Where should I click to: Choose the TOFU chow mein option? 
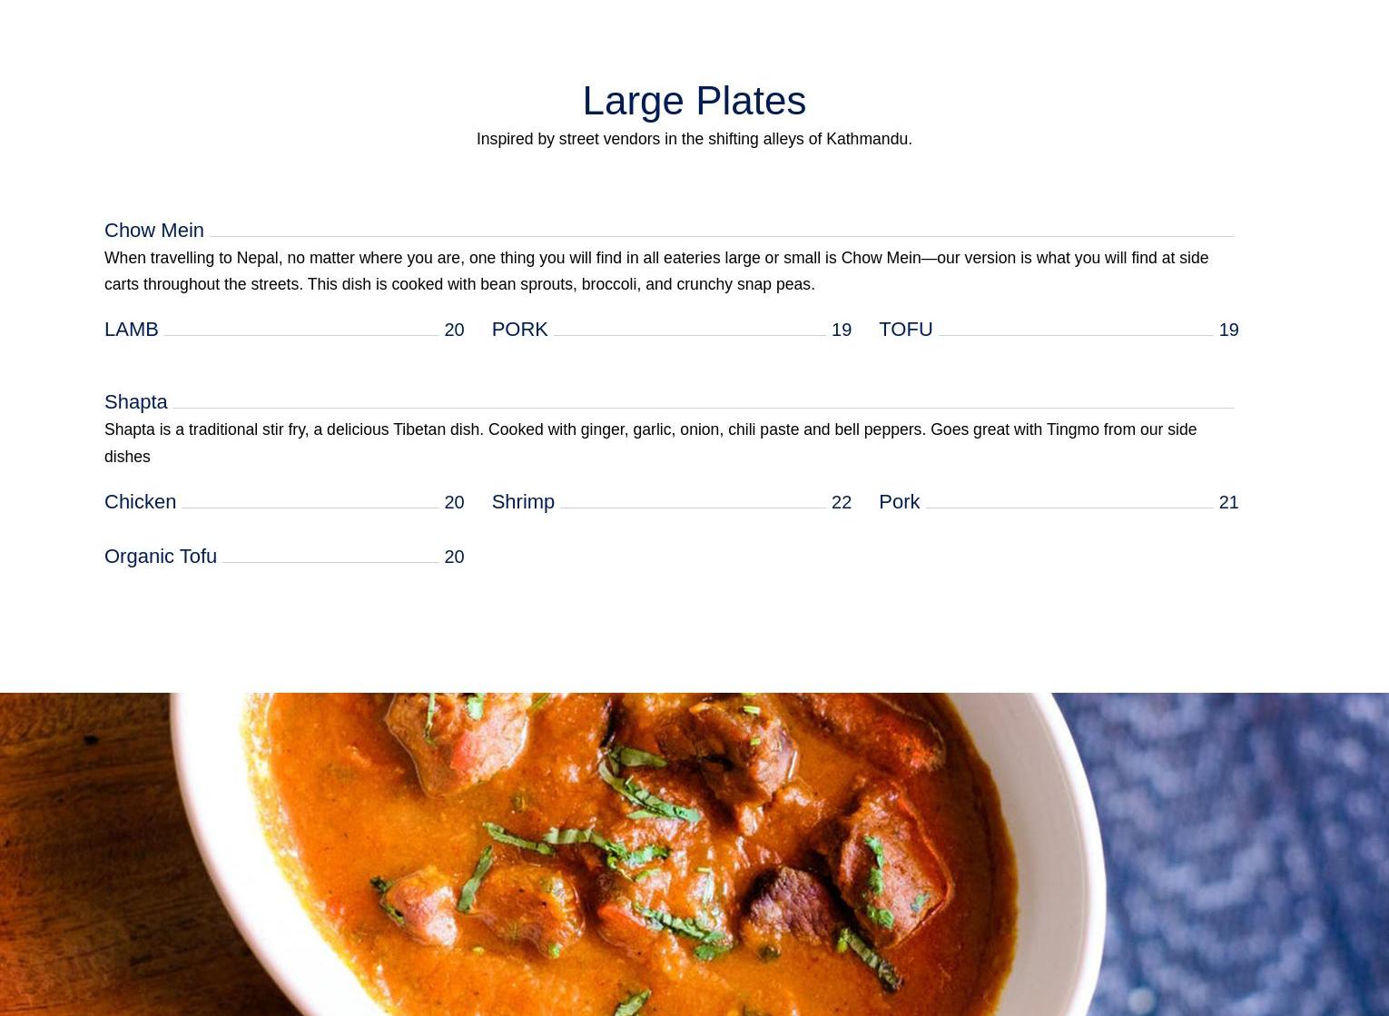[x=905, y=329]
